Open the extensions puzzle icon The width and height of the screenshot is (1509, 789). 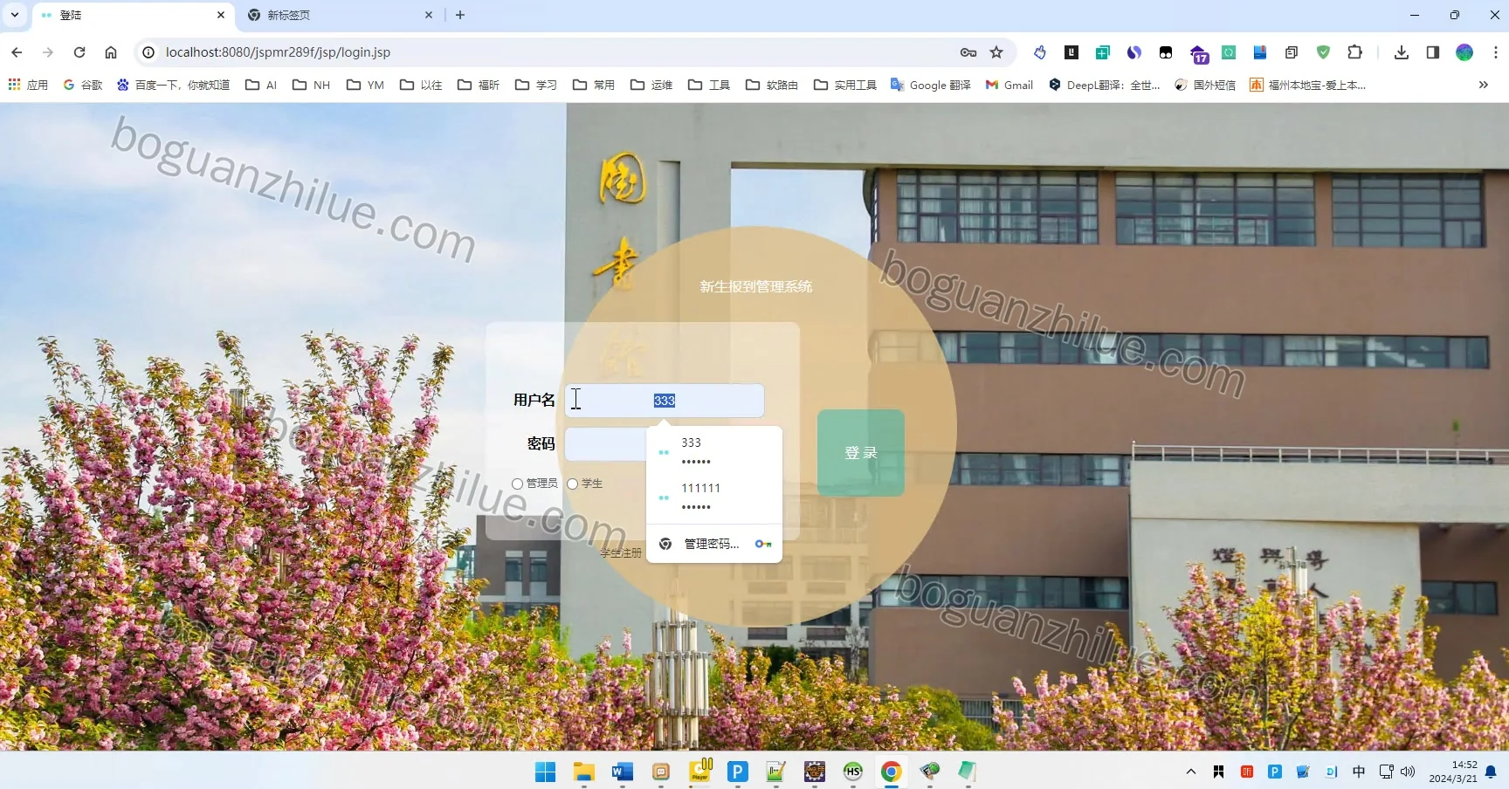[x=1354, y=52]
